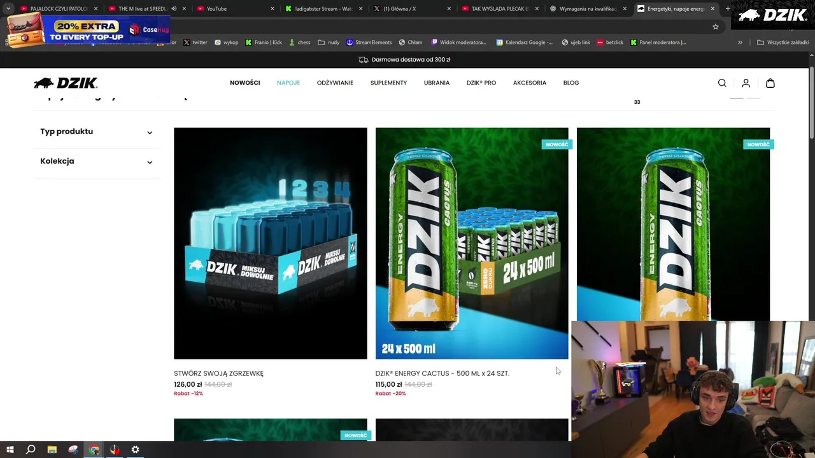Open the site search icon

click(x=722, y=83)
